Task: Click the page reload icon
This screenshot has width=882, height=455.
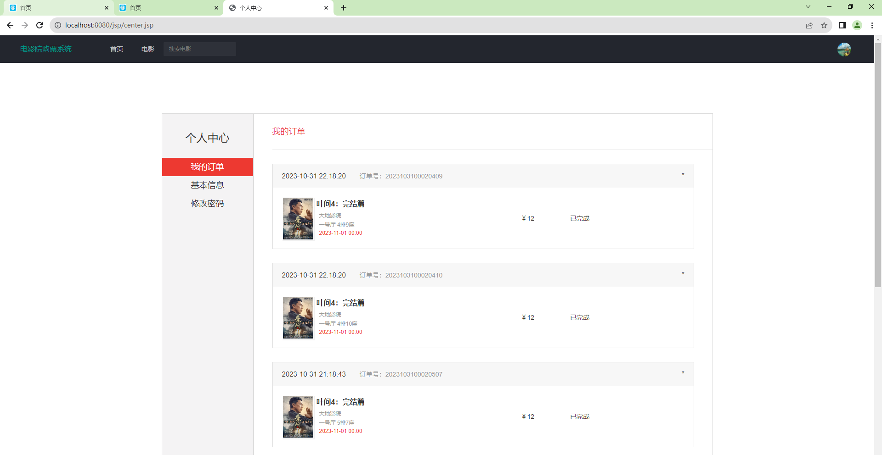Action: click(x=40, y=25)
